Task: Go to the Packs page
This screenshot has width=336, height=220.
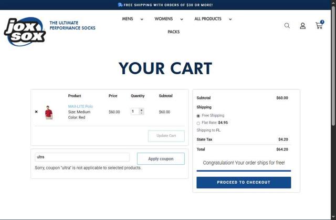Action: 174,32
